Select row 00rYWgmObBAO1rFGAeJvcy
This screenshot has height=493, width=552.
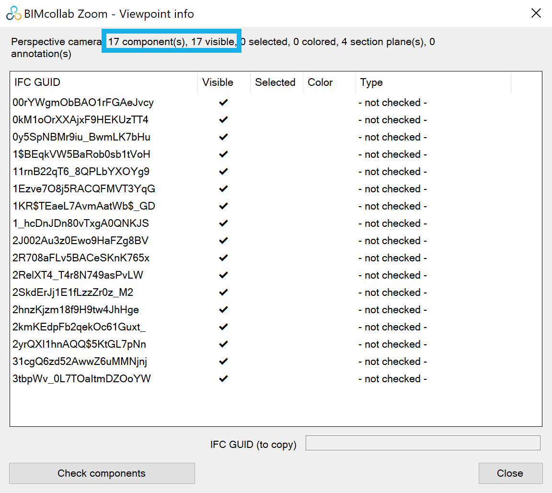click(276, 103)
